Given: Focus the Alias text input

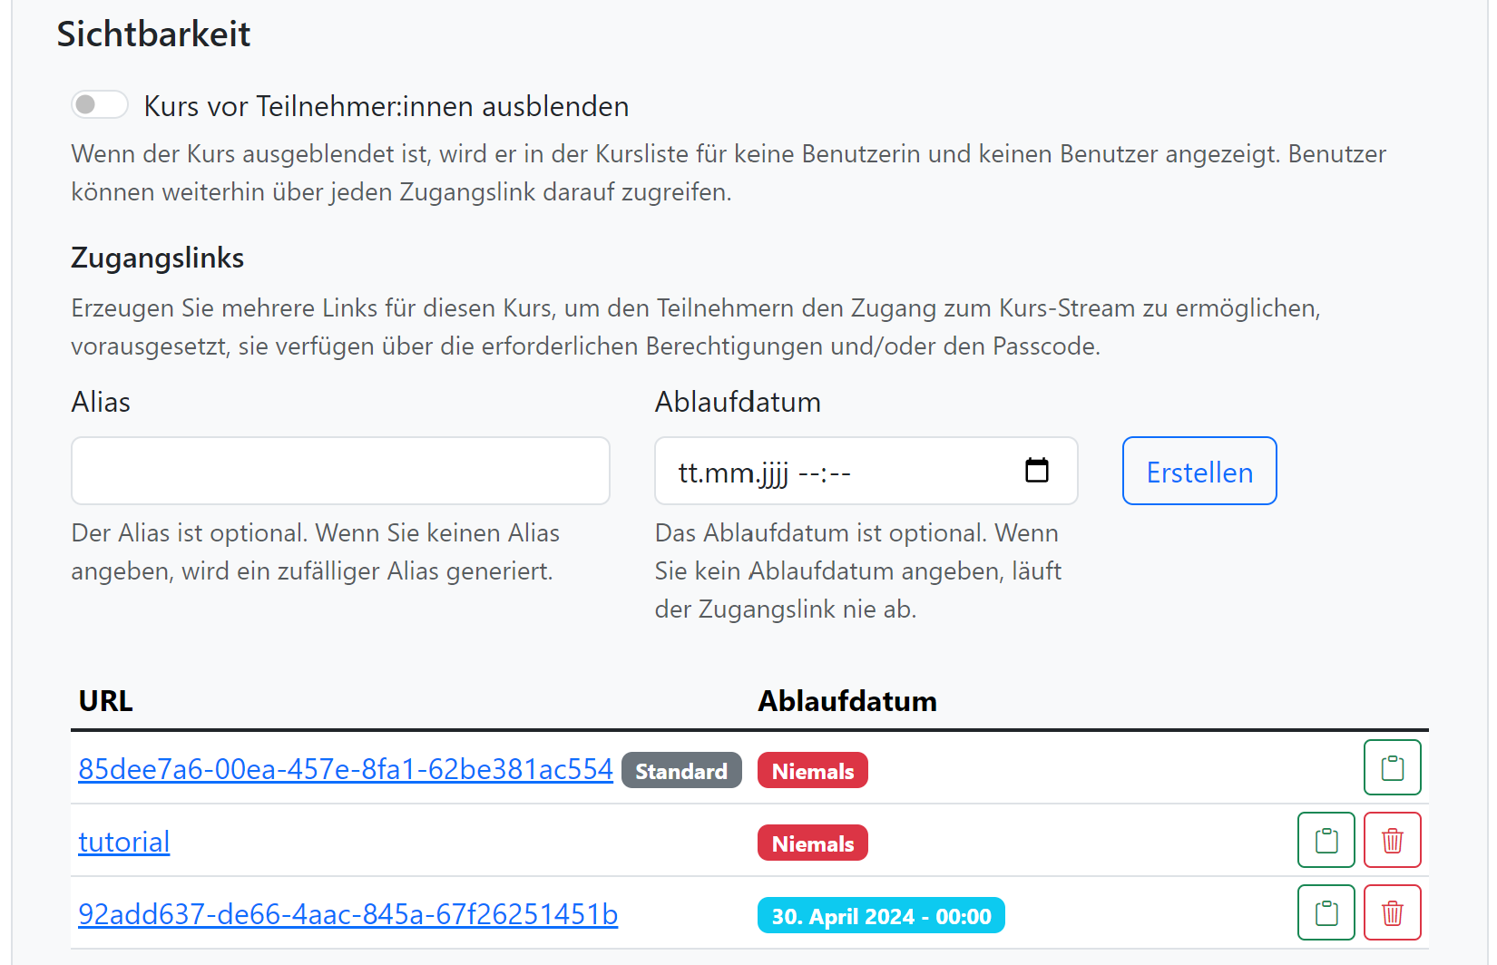Looking at the screenshot, I should (x=340, y=471).
